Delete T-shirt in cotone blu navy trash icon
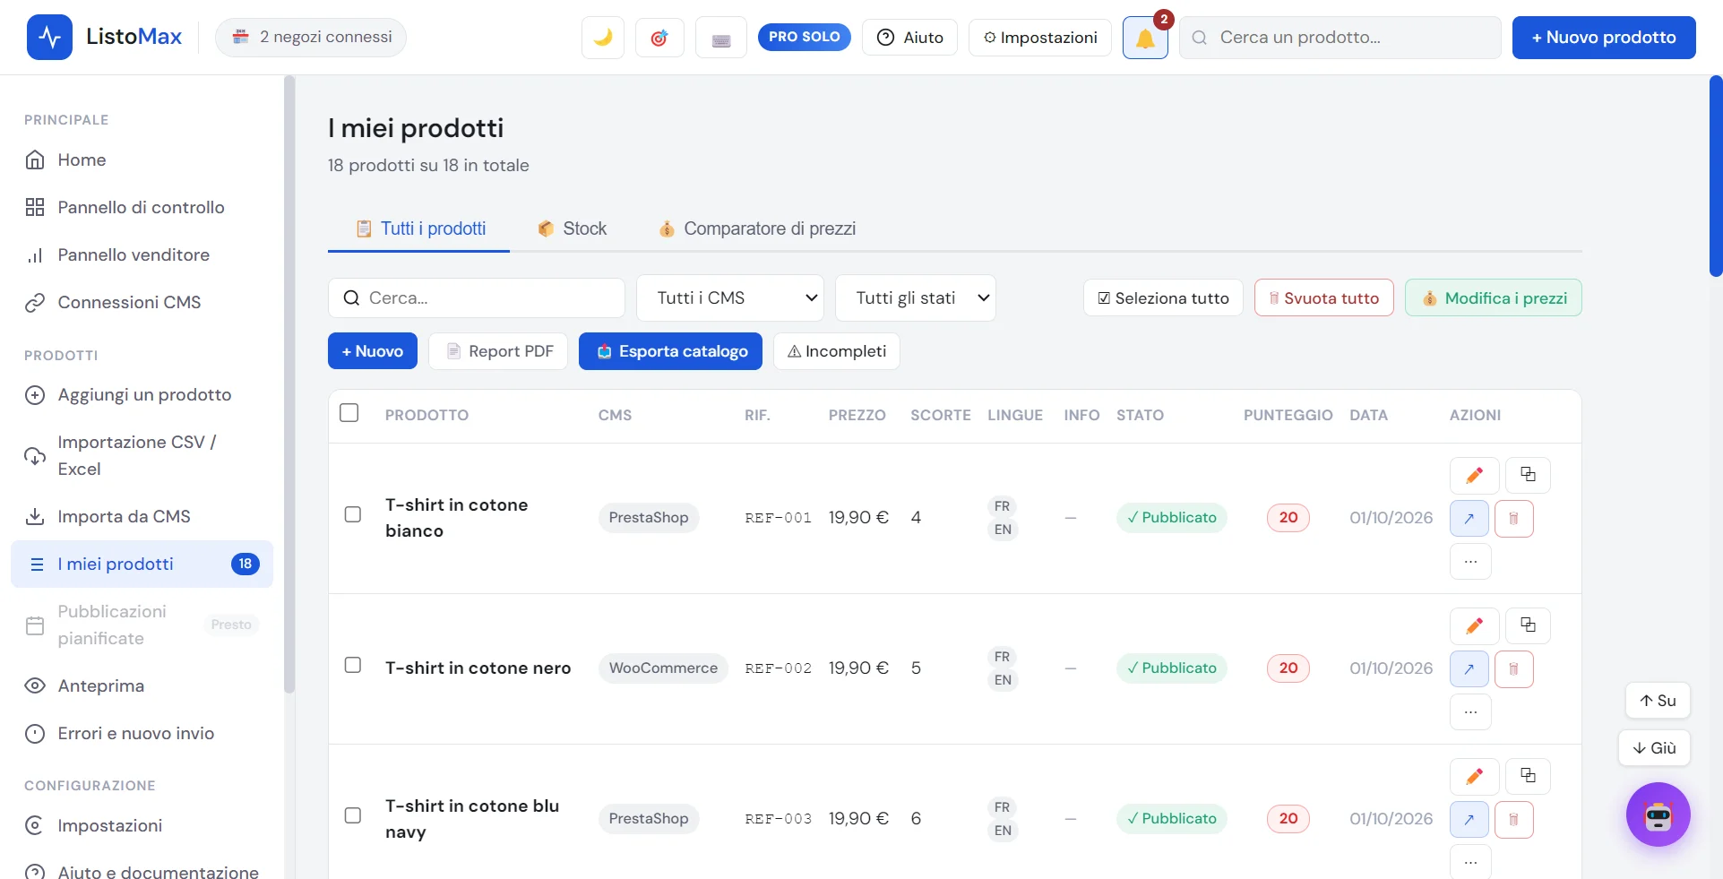 point(1514,819)
